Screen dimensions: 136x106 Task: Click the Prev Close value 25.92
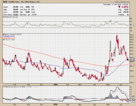(x=16, y=15)
